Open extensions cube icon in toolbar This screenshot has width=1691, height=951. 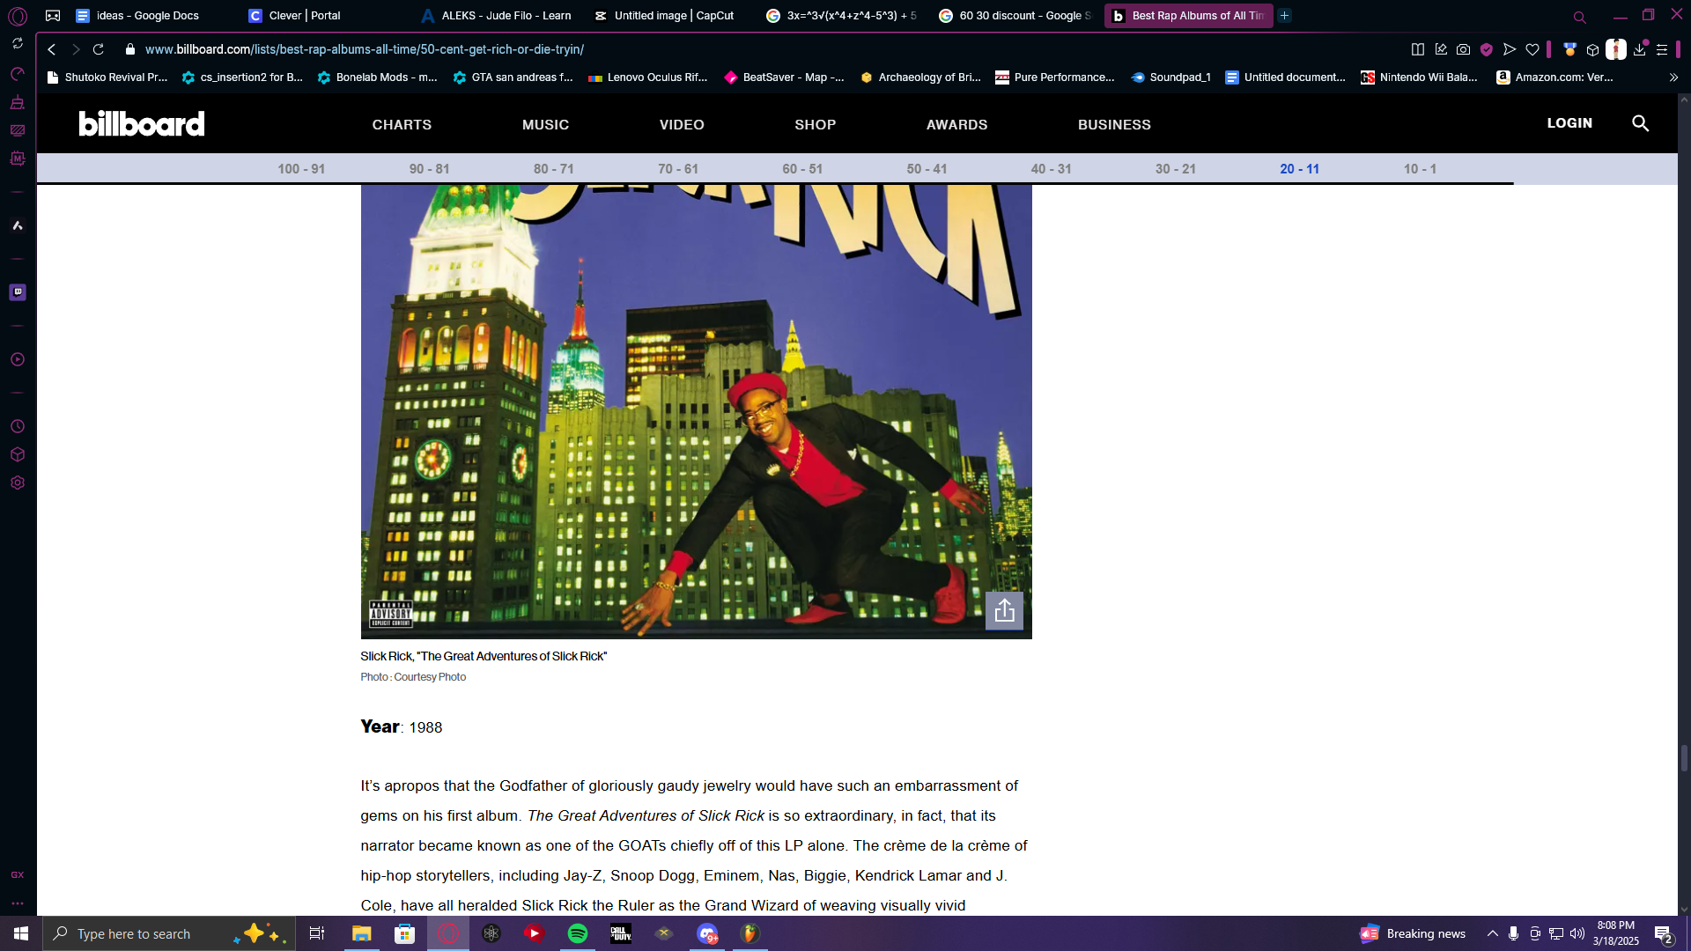1592,49
